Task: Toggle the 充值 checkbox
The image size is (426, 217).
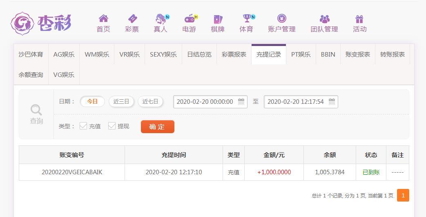Action: point(83,126)
